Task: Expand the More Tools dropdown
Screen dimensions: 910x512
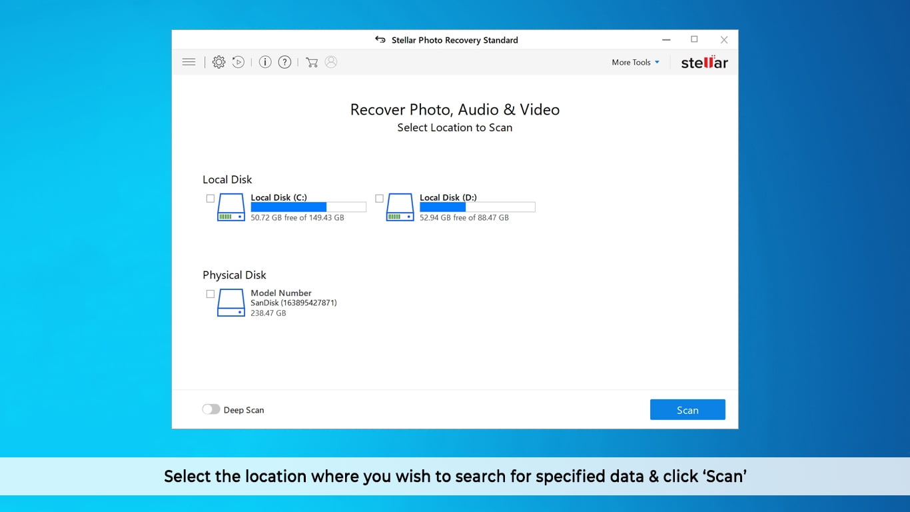Action: click(636, 62)
